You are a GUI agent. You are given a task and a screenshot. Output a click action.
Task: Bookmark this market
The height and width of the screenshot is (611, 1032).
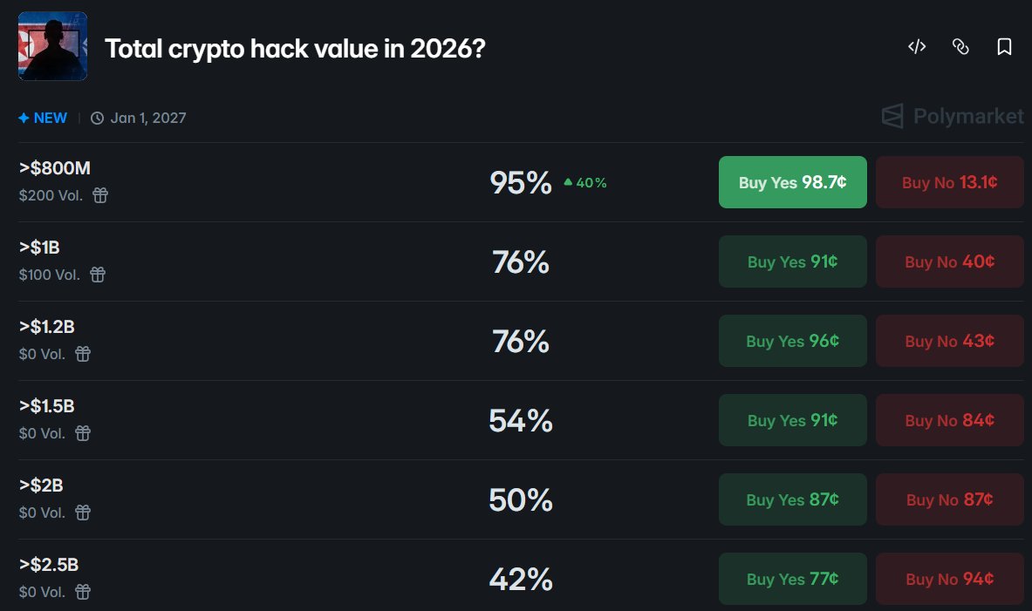(x=1004, y=47)
